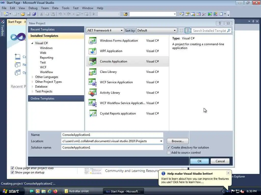Screen dimensions: 261x195
Task: Open the File menu
Action: tap(4, 8)
